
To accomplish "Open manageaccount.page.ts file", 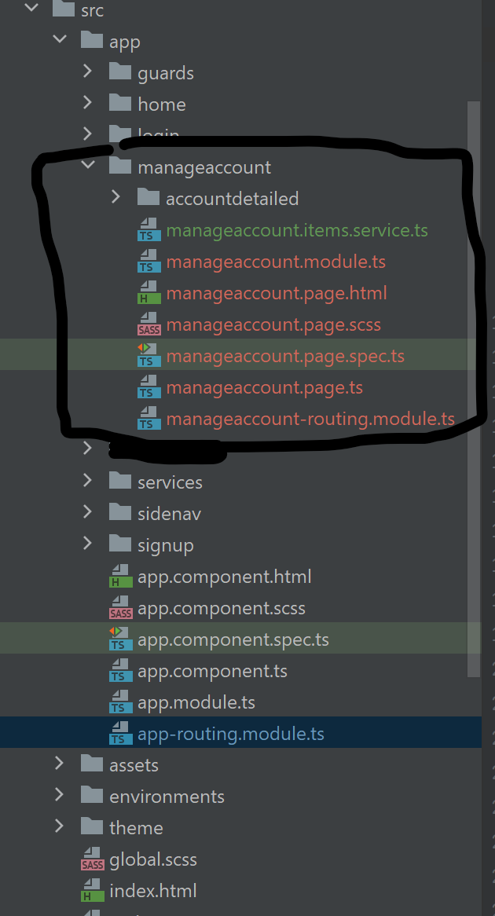I will [x=264, y=387].
